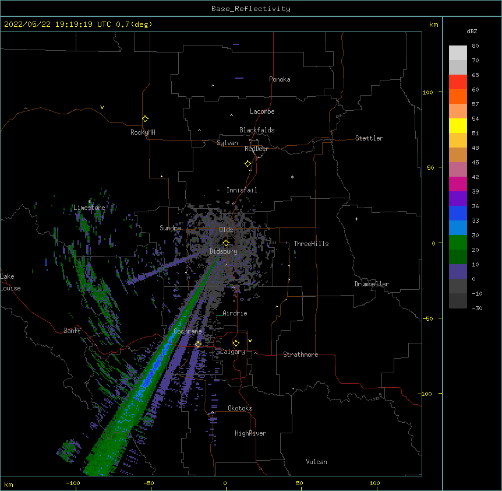Viewport: 502px width, 491px height.
Task: Click the ThreeHills label
Action: coord(311,244)
